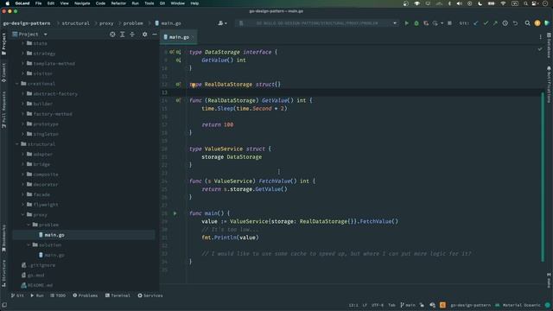Image resolution: width=553 pixels, height=311 pixels.
Task: Toggle Notifications tool window on right stripe
Action: tap(550, 84)
